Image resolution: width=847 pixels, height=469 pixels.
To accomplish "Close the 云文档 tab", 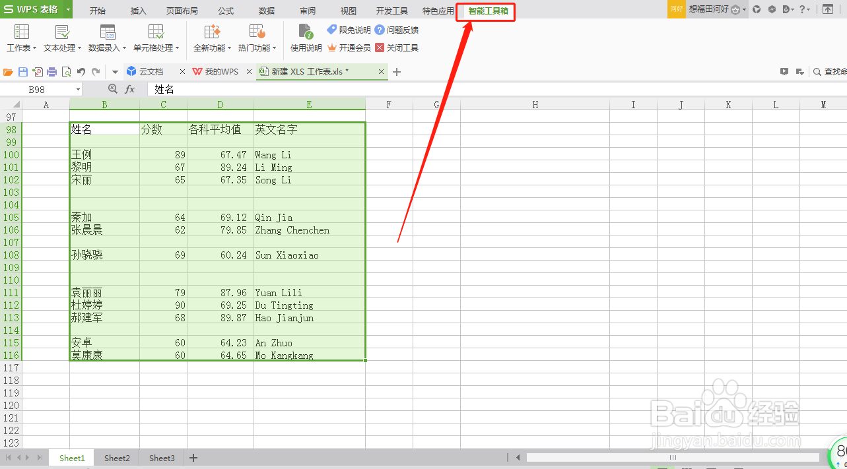I will (183, 72).
